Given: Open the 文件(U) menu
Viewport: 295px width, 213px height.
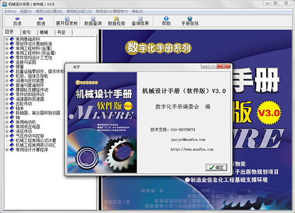Looking at the screenshot, I should click(x=10, y=11).
